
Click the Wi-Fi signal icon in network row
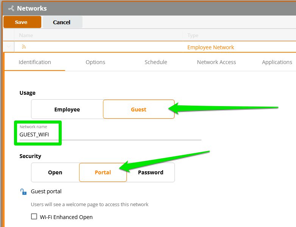(23, 47)
